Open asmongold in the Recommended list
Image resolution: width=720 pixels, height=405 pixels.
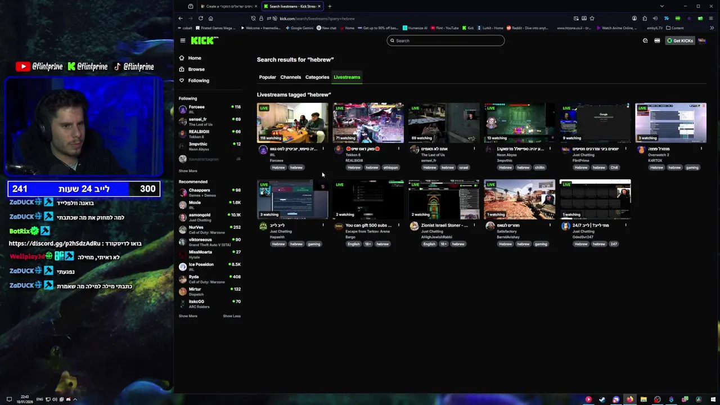click(209, 217)
